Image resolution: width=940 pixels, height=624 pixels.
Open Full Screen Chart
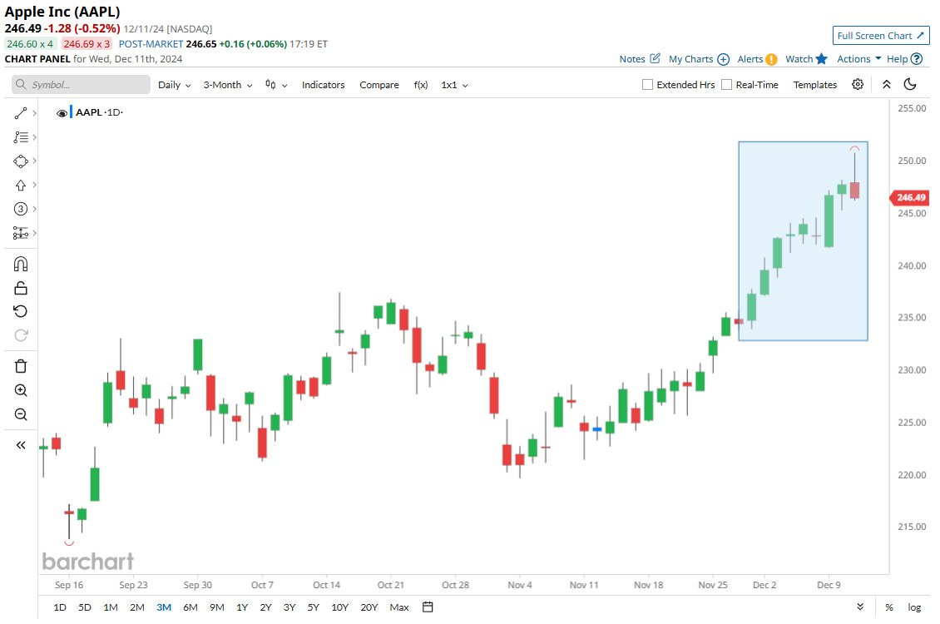881,36
